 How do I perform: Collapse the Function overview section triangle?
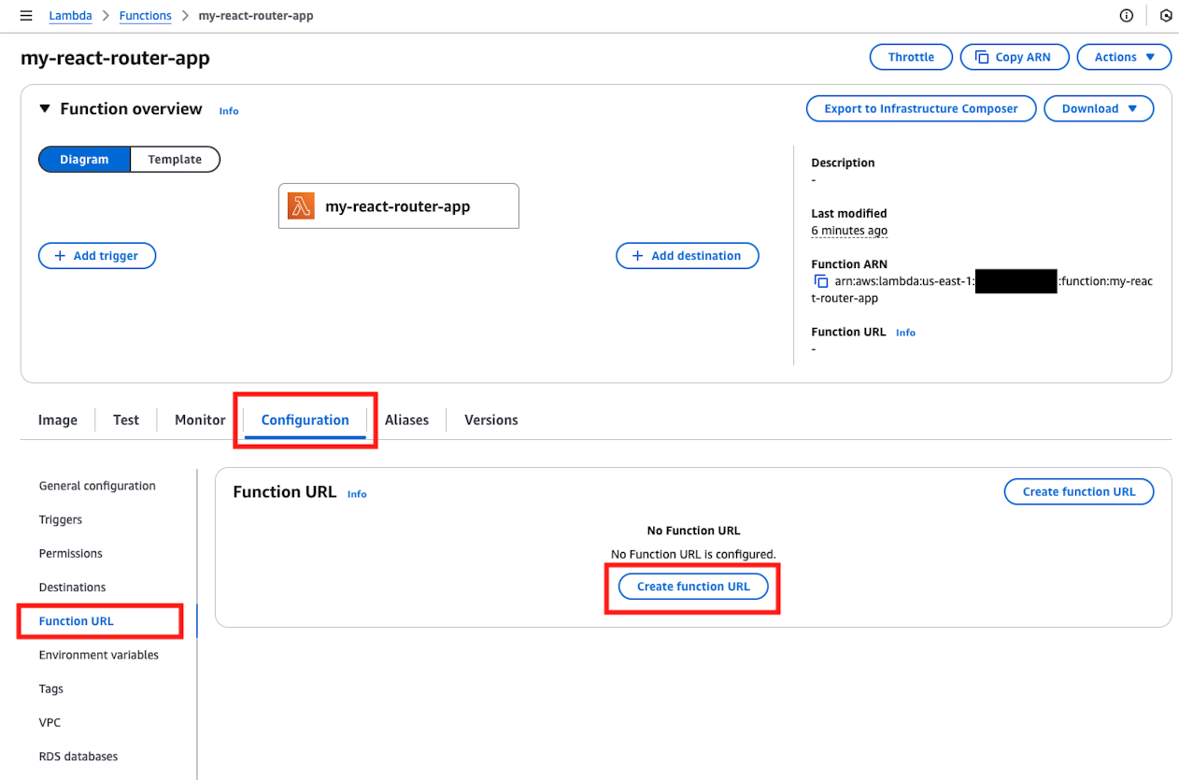44,109
